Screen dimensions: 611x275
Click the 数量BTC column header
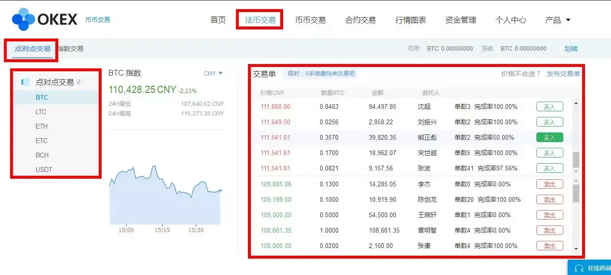tap(333, 93)
